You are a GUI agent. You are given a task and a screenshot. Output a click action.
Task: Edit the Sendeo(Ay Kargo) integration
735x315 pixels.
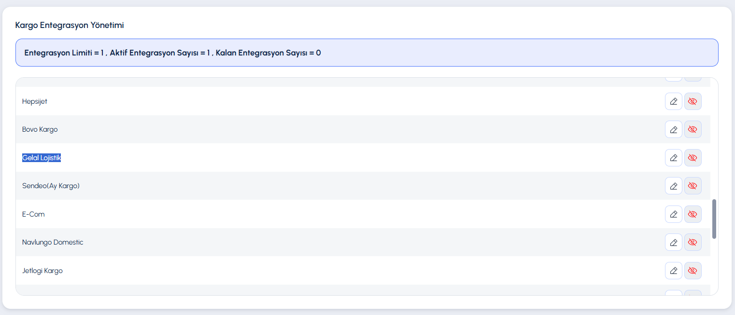[x=673, y=186]
